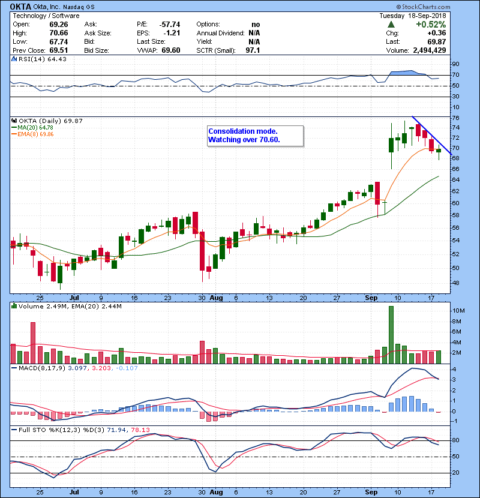Click the Technology / Software sector label

point(46,16)
